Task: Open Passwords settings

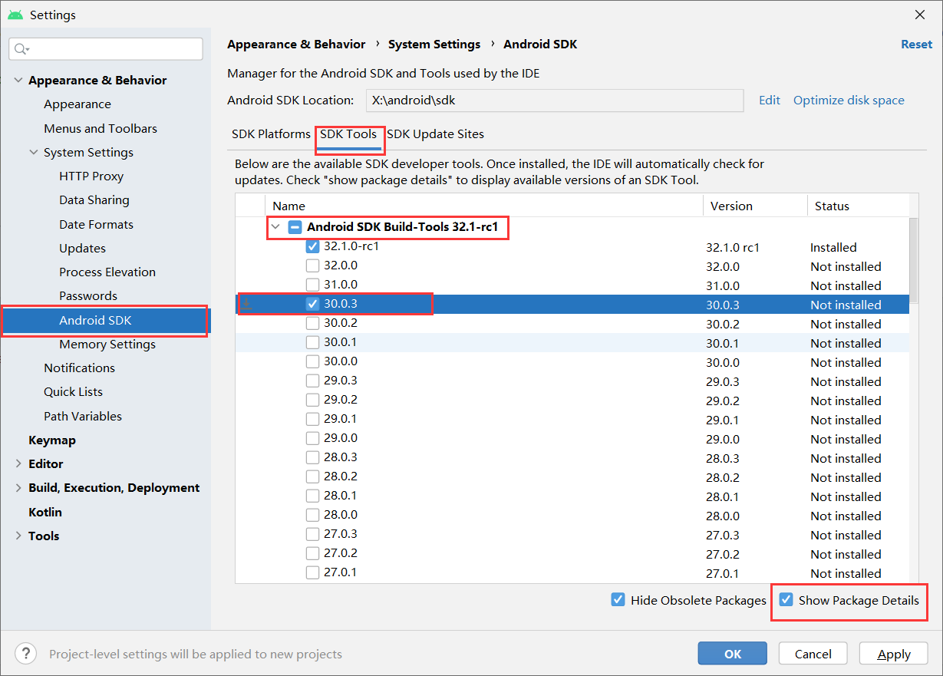Action: pos(88,295)
